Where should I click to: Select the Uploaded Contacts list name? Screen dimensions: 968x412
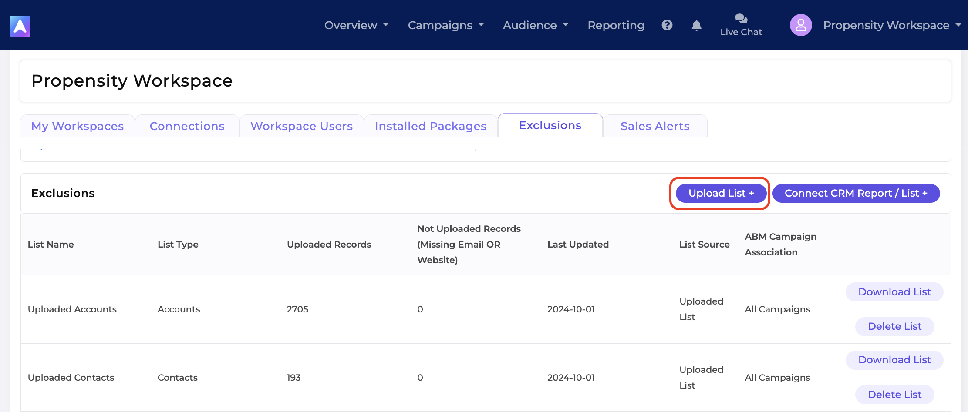pyautogui.click(x=71, y=378)
